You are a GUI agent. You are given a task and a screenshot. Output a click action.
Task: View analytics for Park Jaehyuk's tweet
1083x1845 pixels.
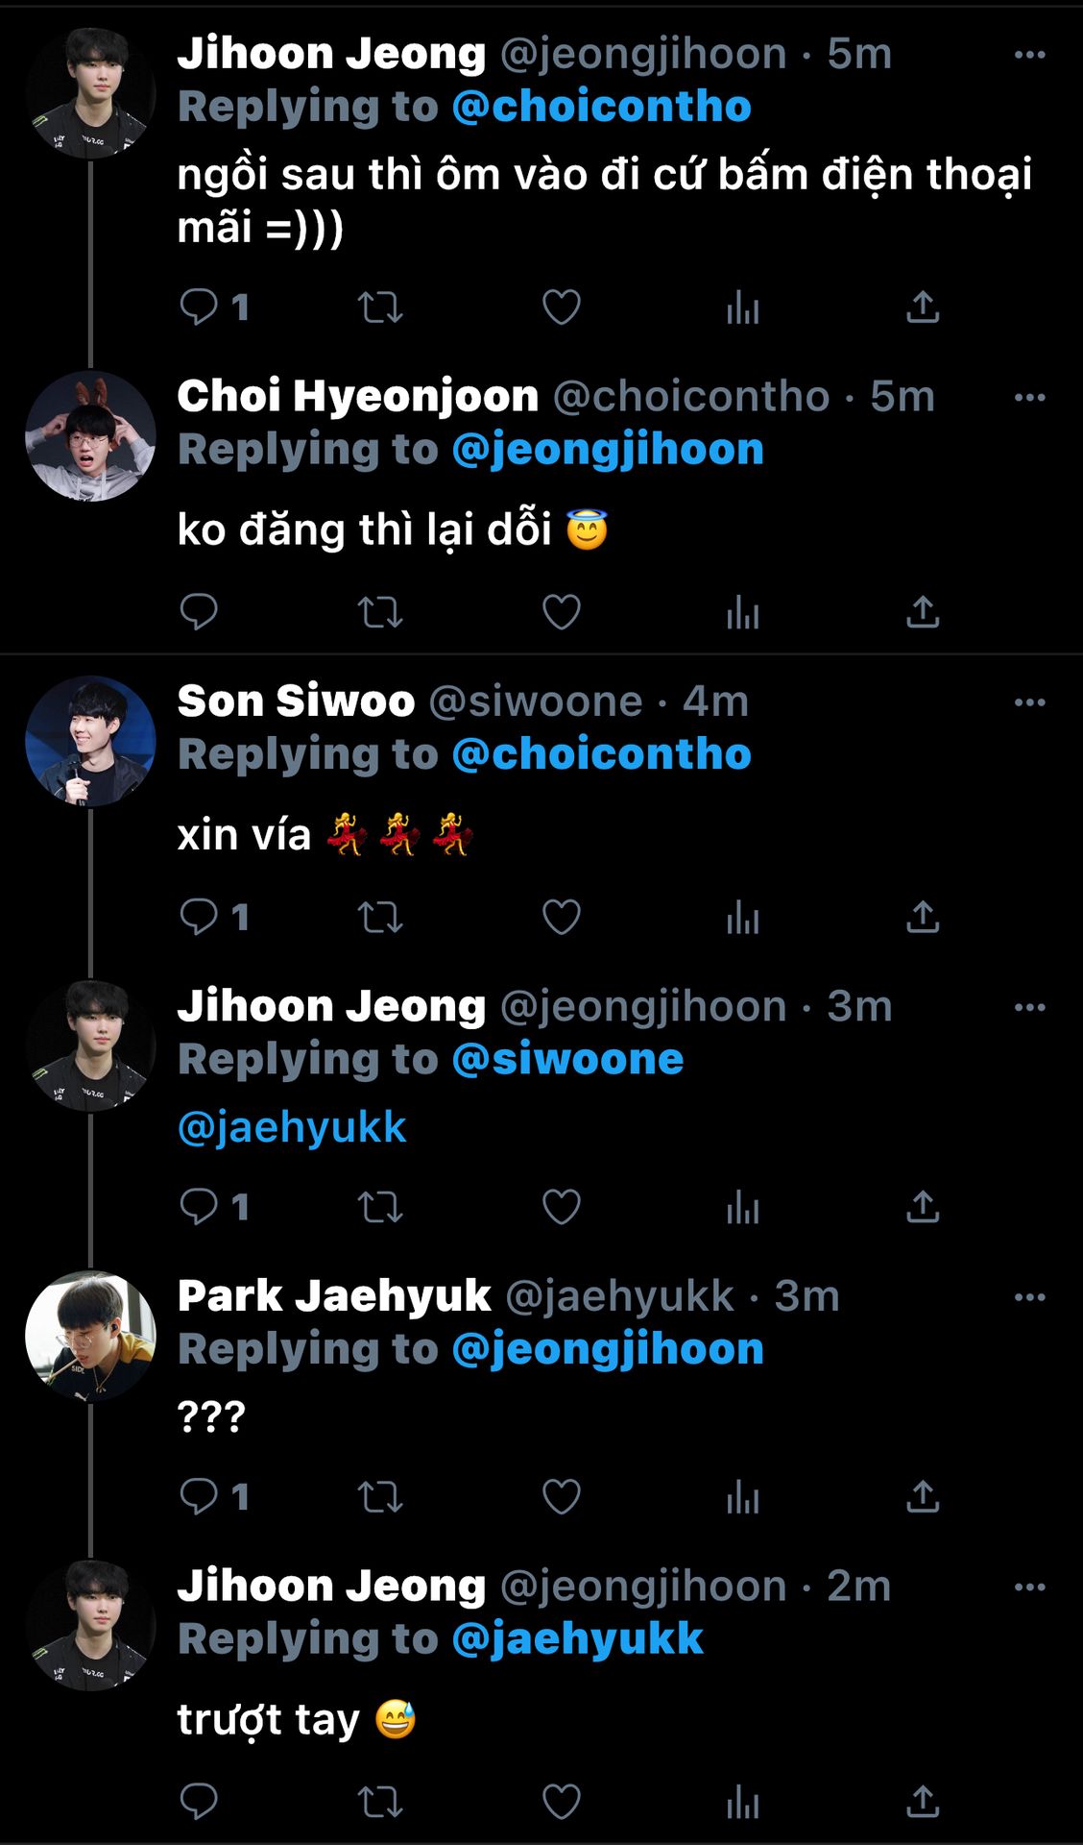pyautogui.click(x=742, y=1496)
